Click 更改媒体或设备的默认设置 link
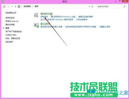The width and height of the screenshot is (129, 99). tap(51, 27)
